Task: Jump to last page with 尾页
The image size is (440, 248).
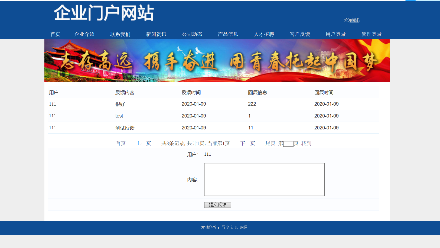Action: tap(270, 143)
